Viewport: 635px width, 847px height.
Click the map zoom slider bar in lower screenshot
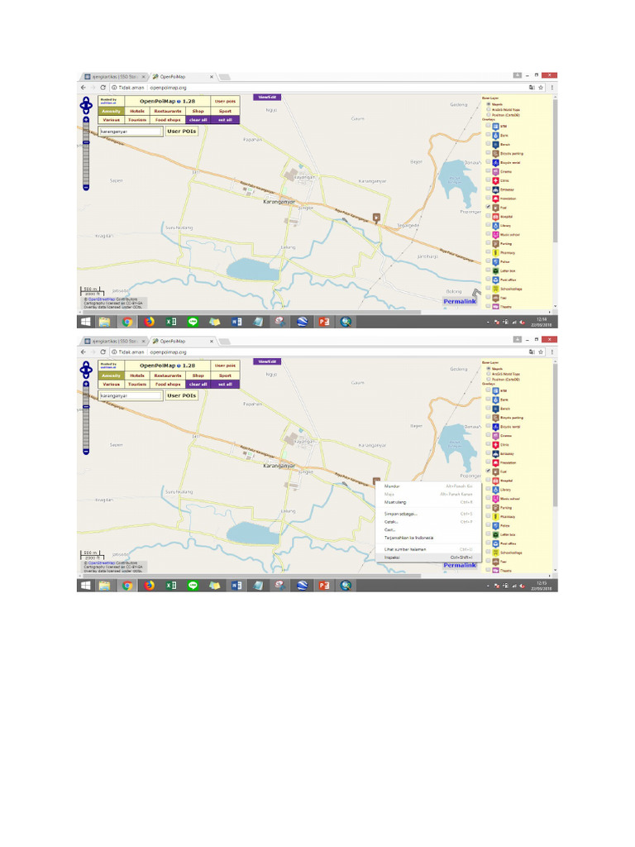86,418
